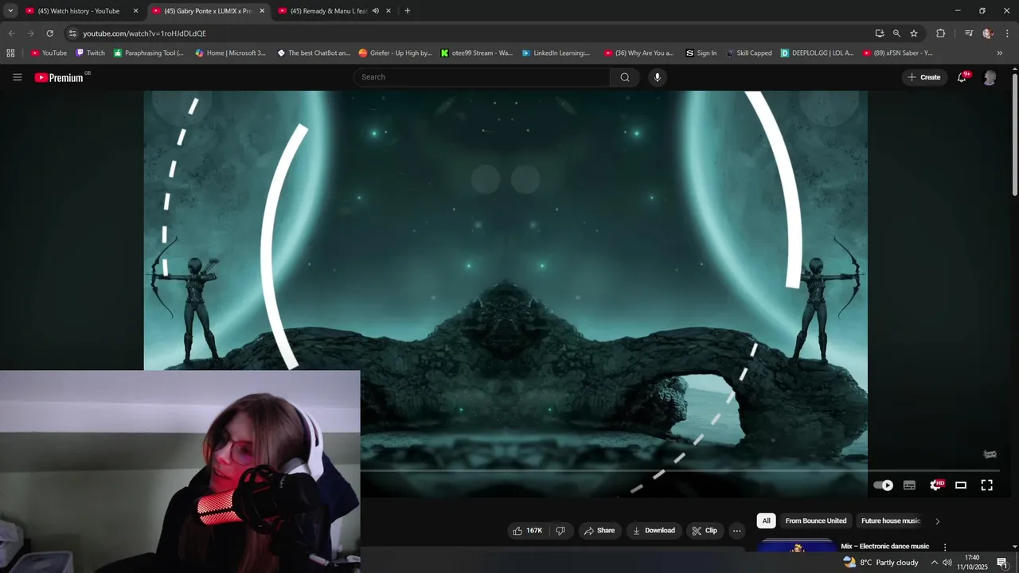This screenshot has height=573, width=1019.
Task: Open Chrome media controls button
Action: pos(968,33)
